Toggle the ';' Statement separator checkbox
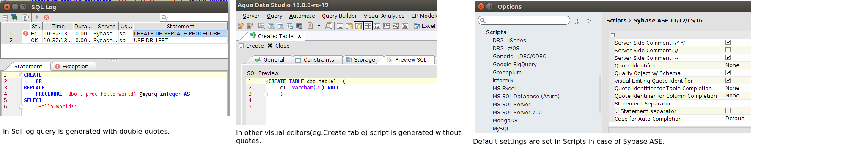The height and width of the screenshot is (162, 868). (x=728, y=111)
